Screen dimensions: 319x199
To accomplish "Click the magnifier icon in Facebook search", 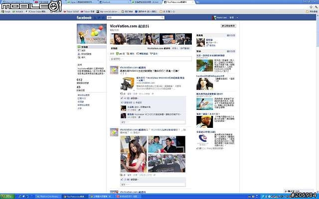I will click(x=163, y=18).
